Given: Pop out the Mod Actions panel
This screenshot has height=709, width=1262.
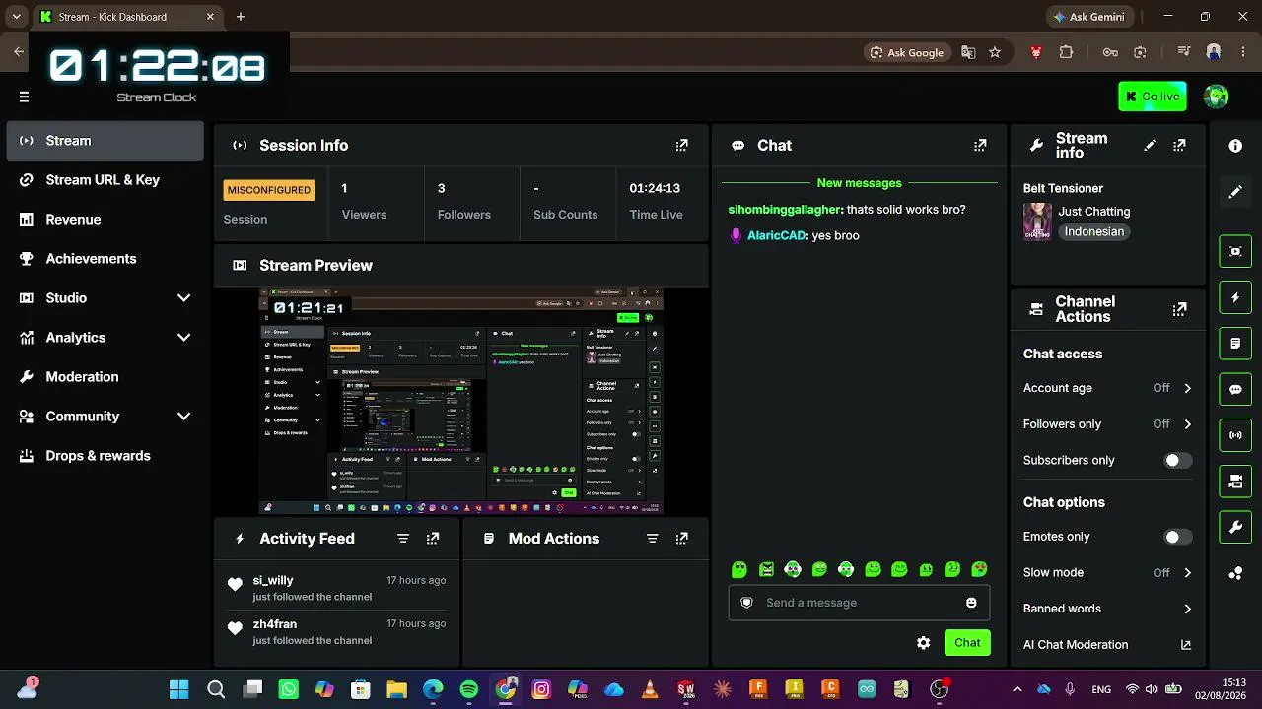Looking at the screenshot, I should [x=681, y=539].
